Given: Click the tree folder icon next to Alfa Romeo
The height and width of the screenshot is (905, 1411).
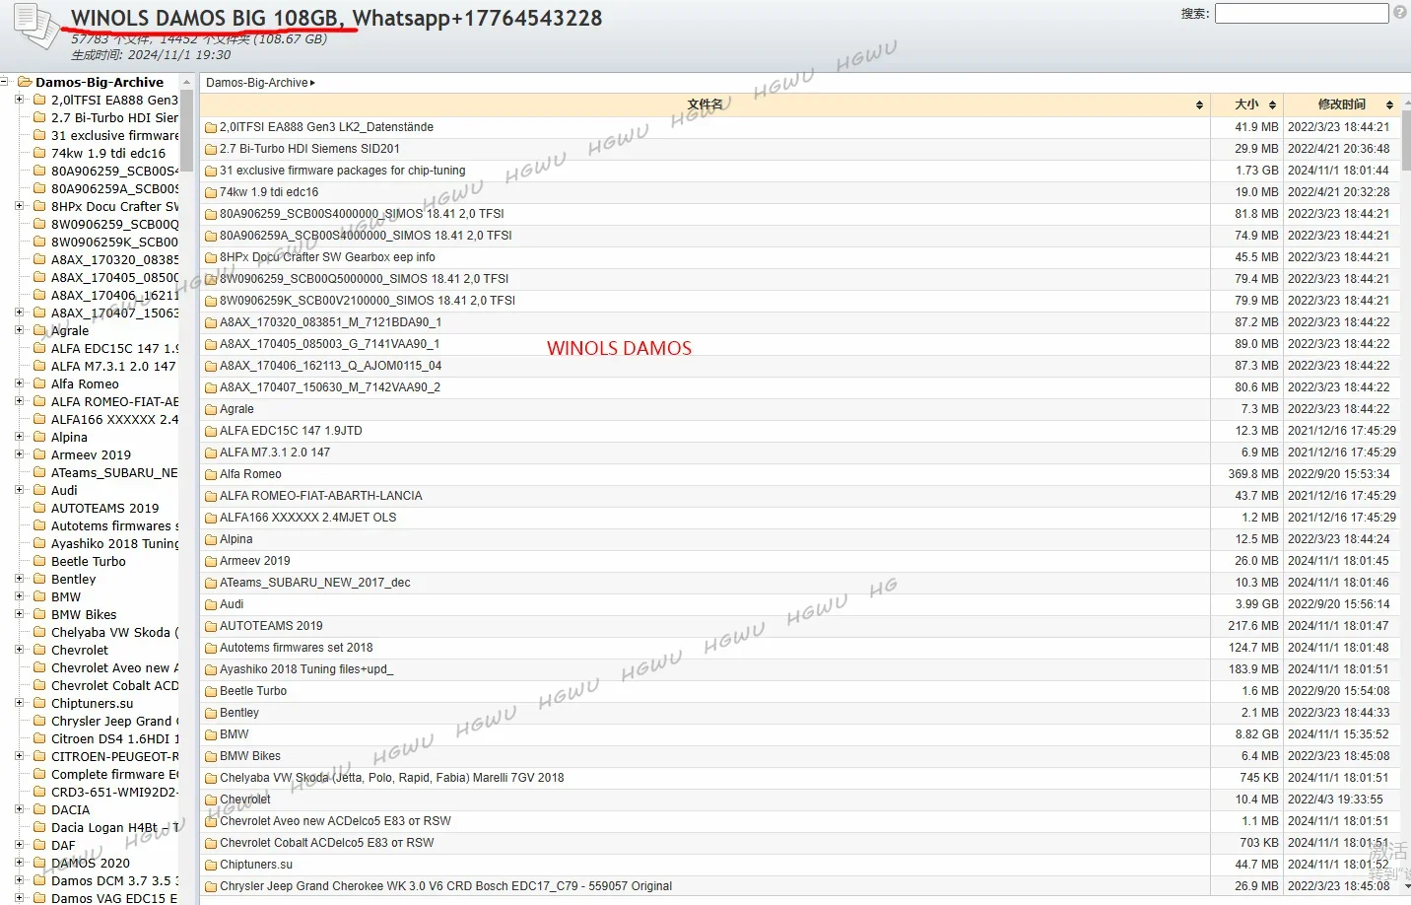Looking at the screenshot, I should 40,383.
